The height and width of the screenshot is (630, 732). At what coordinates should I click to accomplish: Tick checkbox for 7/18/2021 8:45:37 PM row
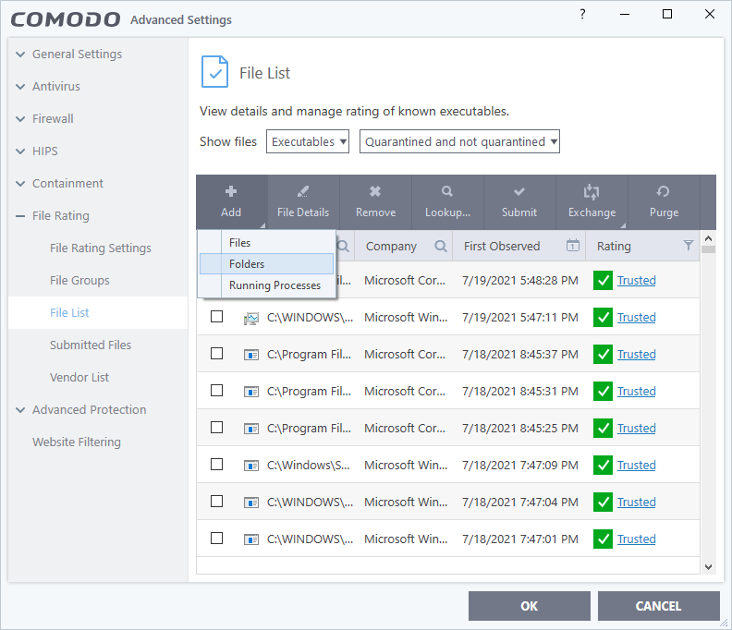coord(216,354)
